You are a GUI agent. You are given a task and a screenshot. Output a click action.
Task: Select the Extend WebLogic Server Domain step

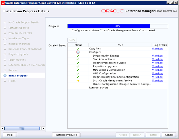[x=27, y=65]
